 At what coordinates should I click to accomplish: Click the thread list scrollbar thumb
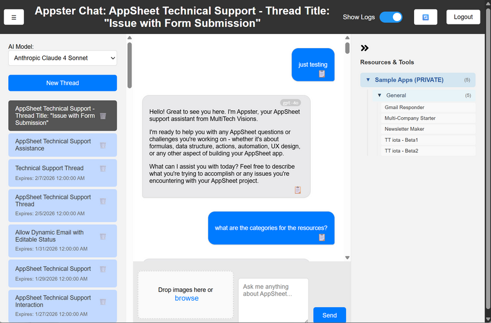coord(130,65)
